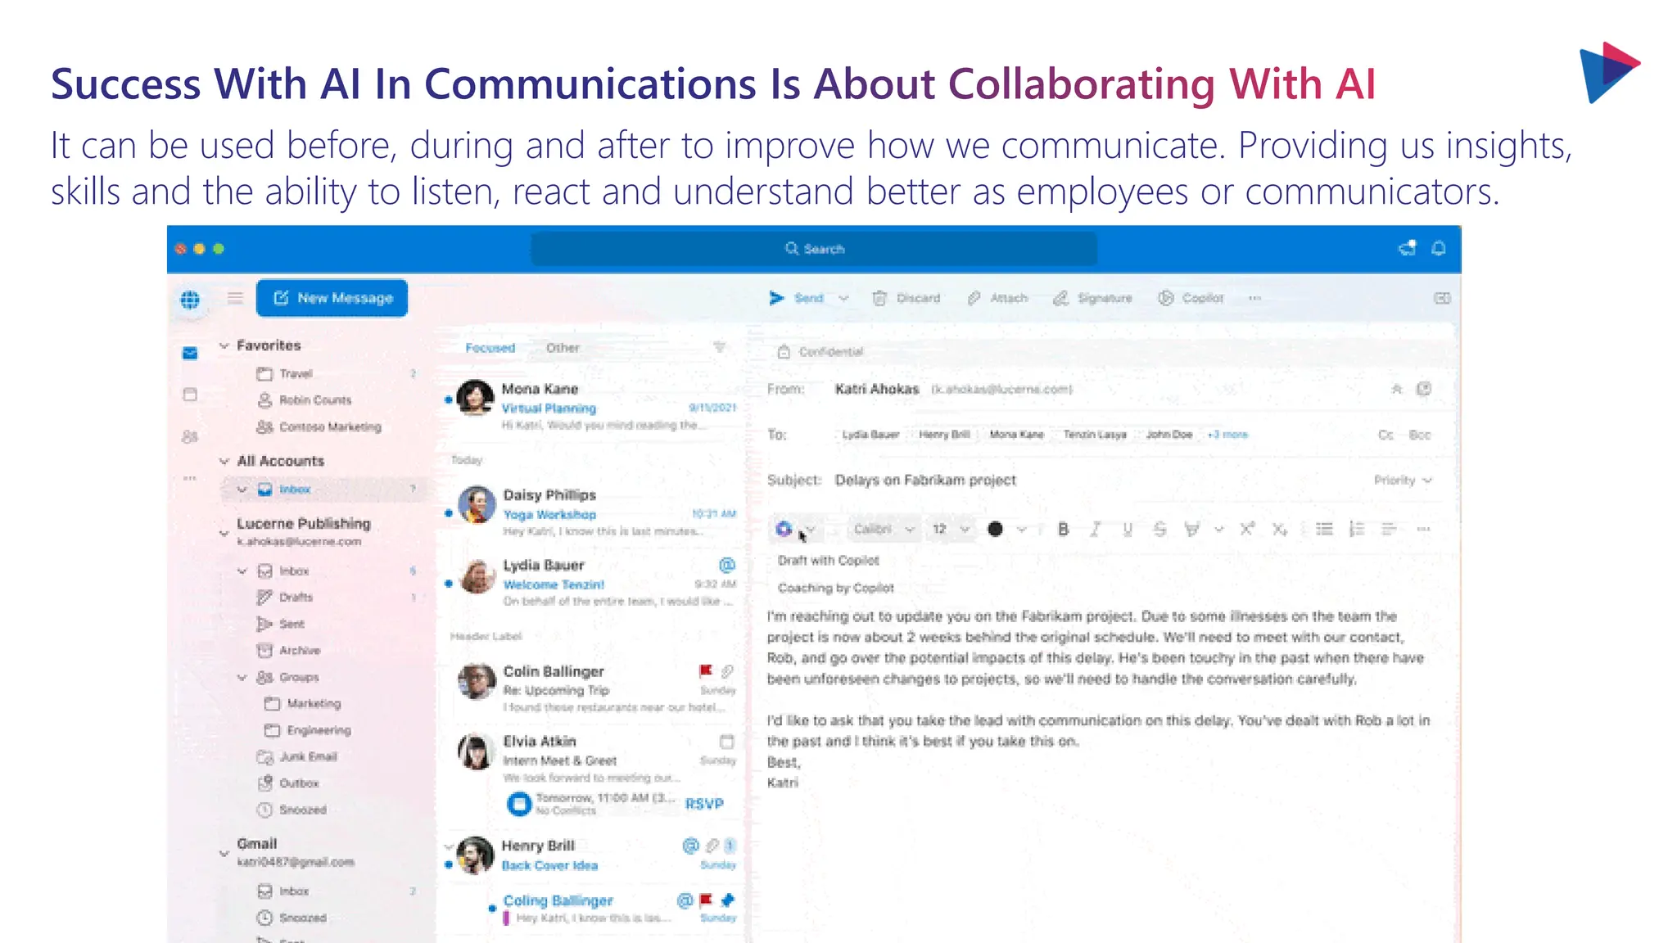
Task: Open the Calendar icon in left rail
Action: 190,395
